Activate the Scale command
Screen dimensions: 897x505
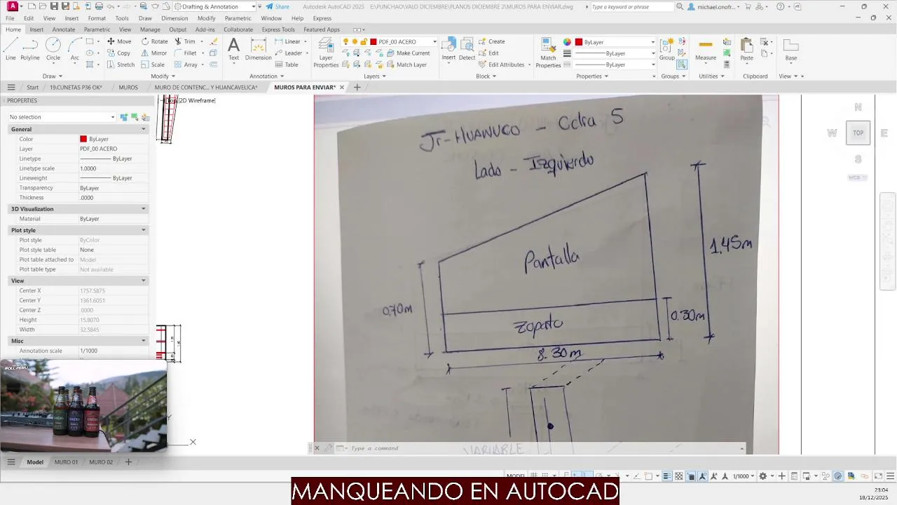pyautogui.click(x=153, y=65)
